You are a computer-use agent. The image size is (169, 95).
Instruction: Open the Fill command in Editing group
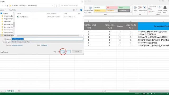[x=151, y=9]
